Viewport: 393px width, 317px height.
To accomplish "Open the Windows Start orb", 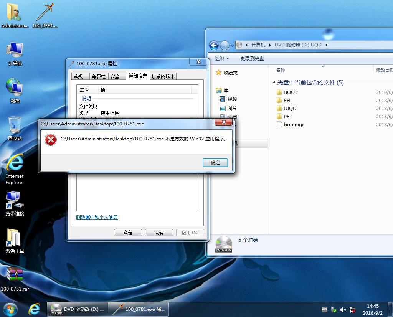I will point(10,309).
